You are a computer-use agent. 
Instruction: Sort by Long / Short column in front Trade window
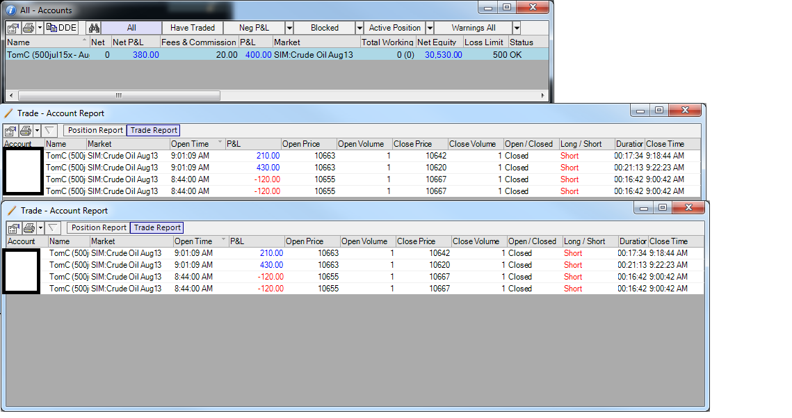[590, 241]
